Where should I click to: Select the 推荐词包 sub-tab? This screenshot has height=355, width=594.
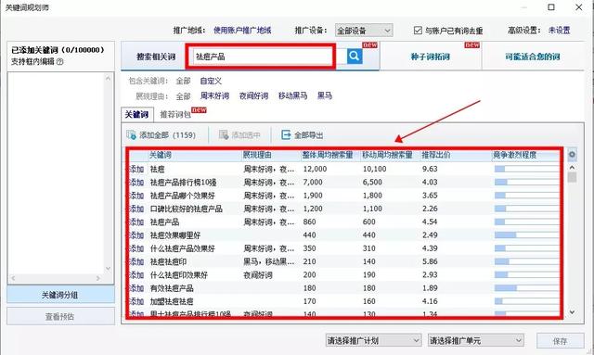175,114
